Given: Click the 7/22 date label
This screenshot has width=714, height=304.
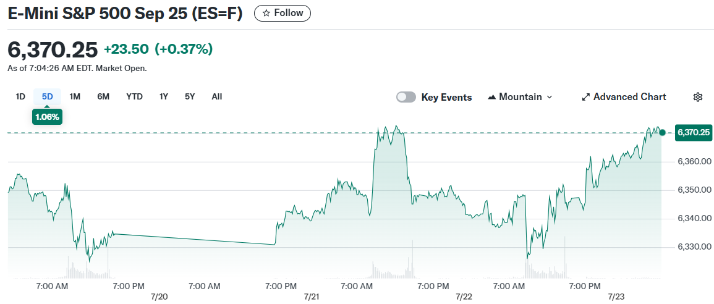Looking at the screenshot, I should pyautogui.click(x=464, y=297).
